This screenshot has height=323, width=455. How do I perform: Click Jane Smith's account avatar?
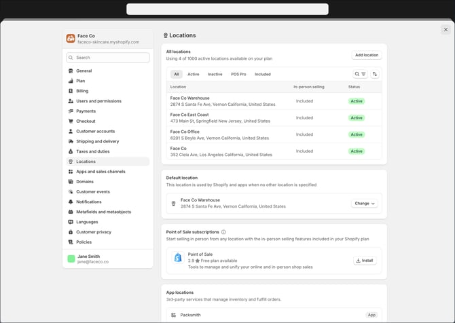[71, 259]
